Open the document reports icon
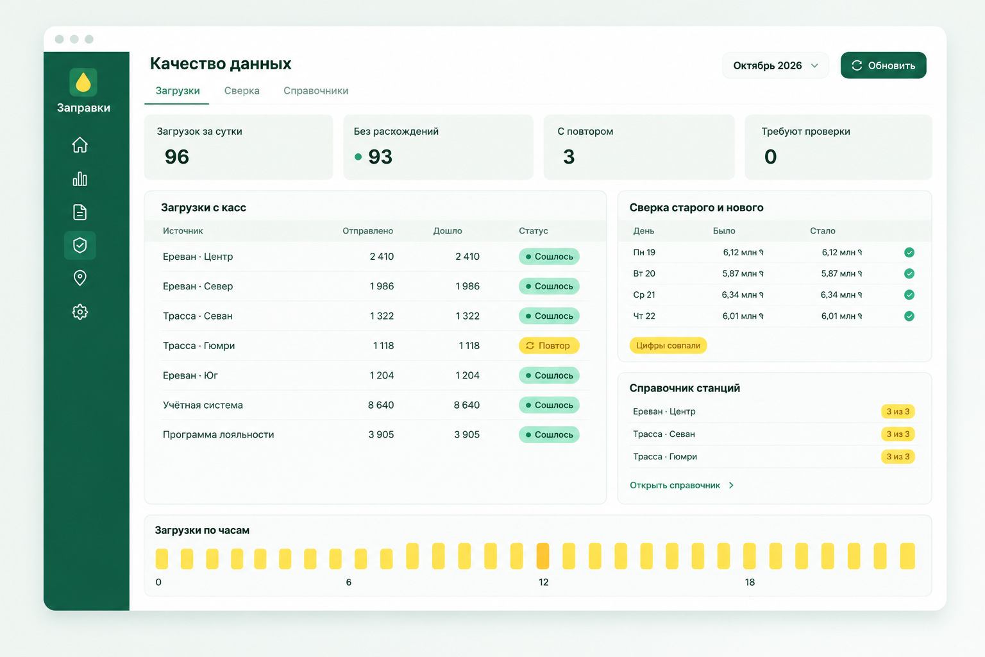Viewport: 985px width, 657px height. tap(80, 212)
